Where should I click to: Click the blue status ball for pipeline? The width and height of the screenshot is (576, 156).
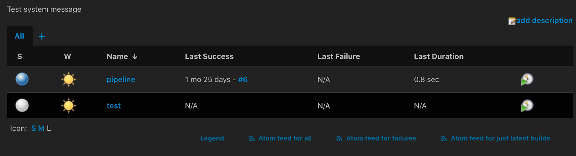(x=22, y=79)
